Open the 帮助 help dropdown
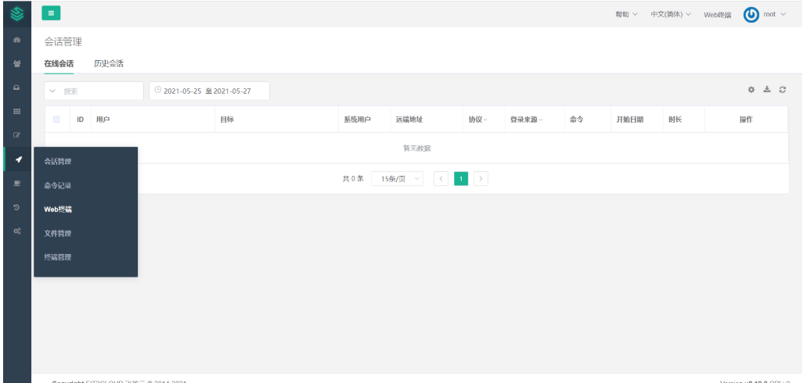Screen dimensions: 803x383 coord(626,14)
